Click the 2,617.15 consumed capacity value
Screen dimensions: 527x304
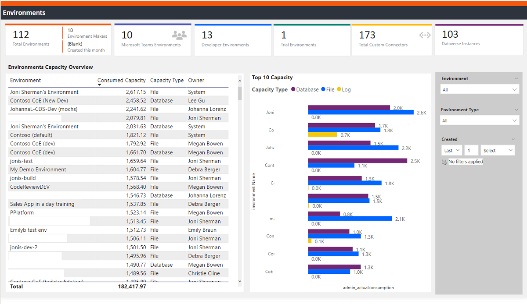136,92
